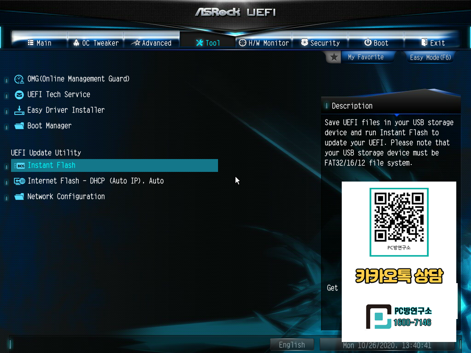Screen dimensions: 471x353
Task: Open OMG (Online Management Guard)
Action: pos(78,79)
